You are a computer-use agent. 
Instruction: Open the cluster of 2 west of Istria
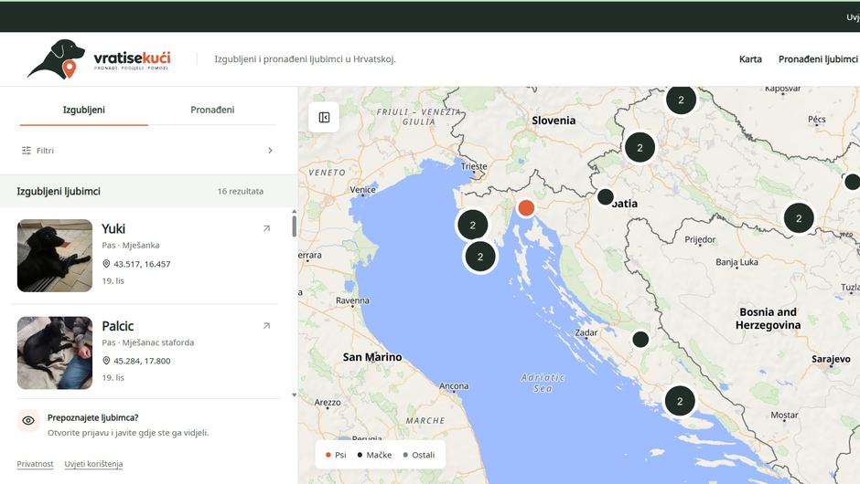click(473, 225)
